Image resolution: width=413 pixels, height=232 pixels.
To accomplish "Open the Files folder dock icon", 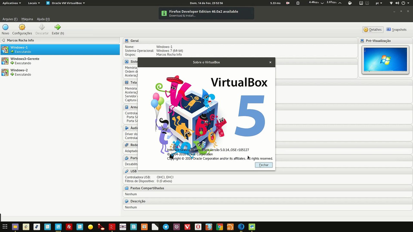I will pyautogui.click(x=15, y=227).
